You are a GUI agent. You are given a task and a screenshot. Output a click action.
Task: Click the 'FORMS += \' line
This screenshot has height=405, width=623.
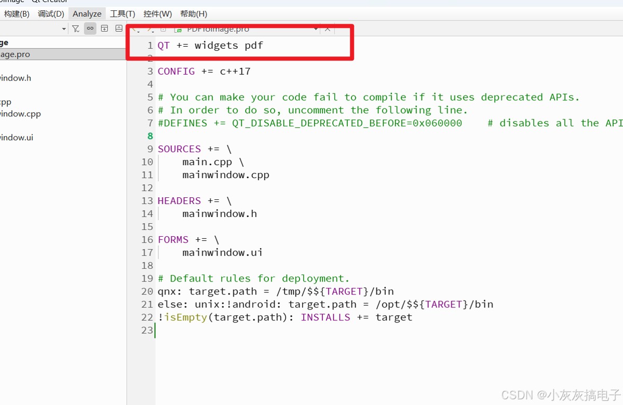click(188, 240)
